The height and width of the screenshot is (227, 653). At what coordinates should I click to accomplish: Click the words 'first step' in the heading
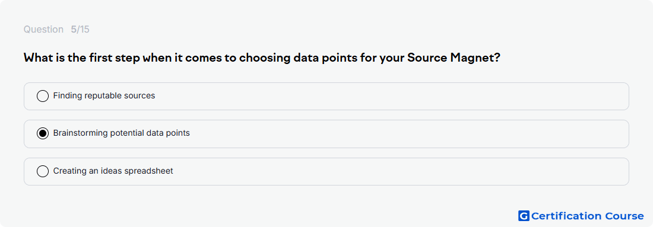click(x=114, y=58)
